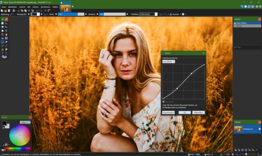The image size is (262, 156).
Task: Open the antialiasing mode dropdown
Action: coord(161,14)
